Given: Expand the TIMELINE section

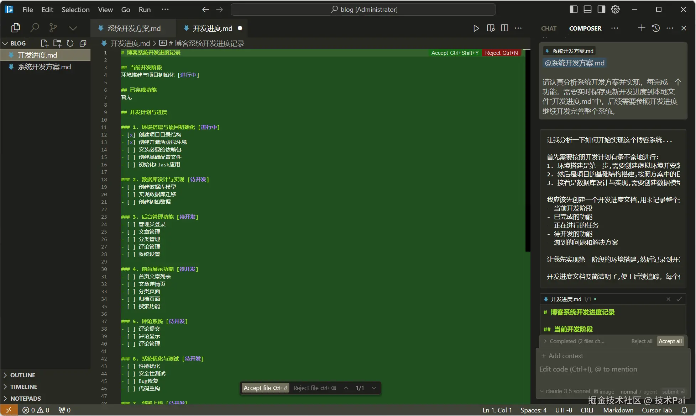Looking at the screenshot, I should (23, 387).
